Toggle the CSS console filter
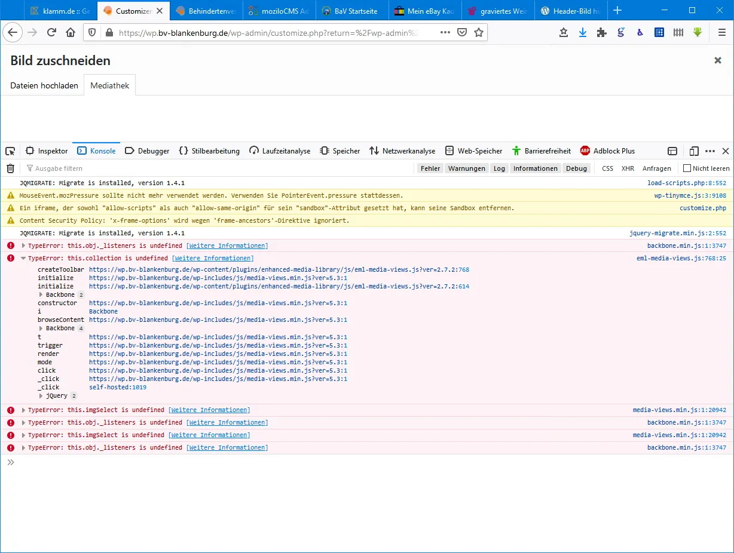The width and height of the screenshot is (734, 553). 607,168
